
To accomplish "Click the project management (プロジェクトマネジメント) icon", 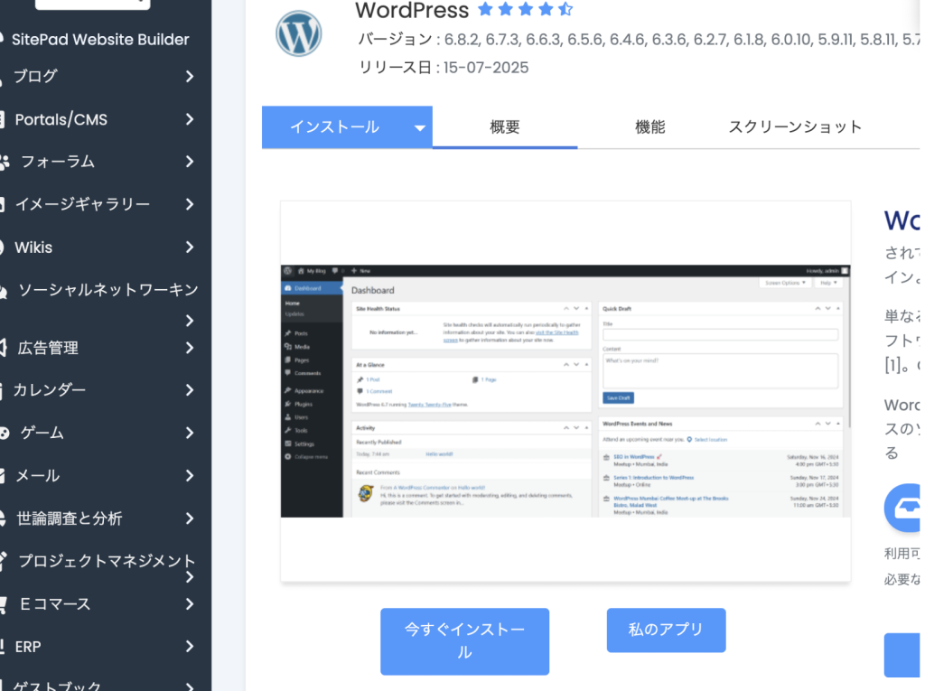I will point(5,561).
